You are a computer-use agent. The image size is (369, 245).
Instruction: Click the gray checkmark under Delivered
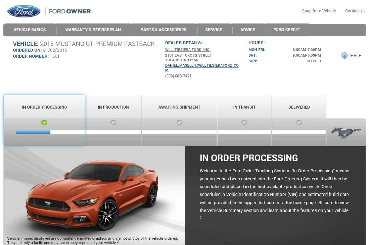299,122
